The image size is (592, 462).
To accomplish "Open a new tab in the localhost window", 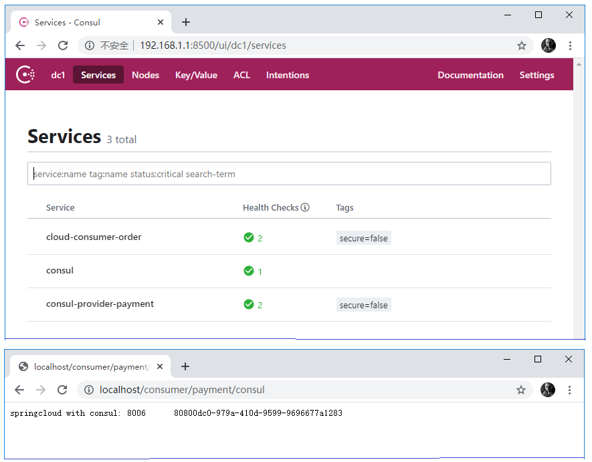I will (x=185, y=366).
